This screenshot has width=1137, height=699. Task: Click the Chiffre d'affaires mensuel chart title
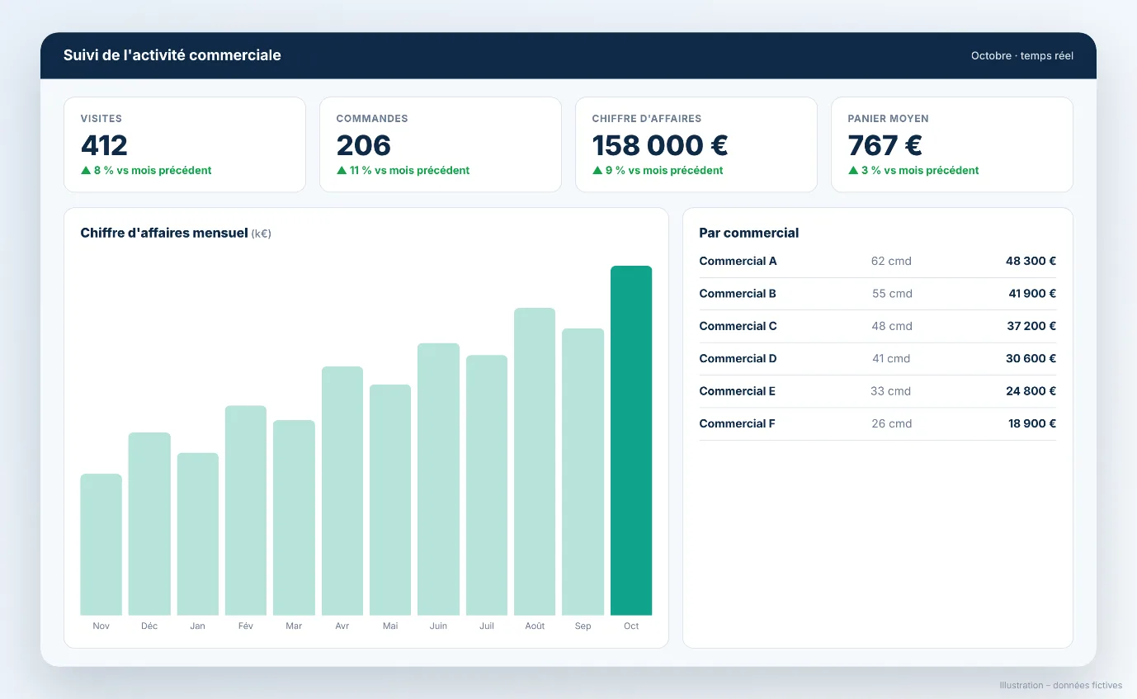click(164, 234)
